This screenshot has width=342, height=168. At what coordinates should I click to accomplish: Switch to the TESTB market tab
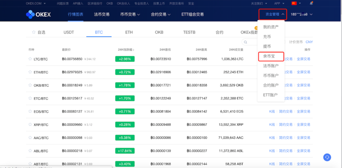tap(189, 32)
